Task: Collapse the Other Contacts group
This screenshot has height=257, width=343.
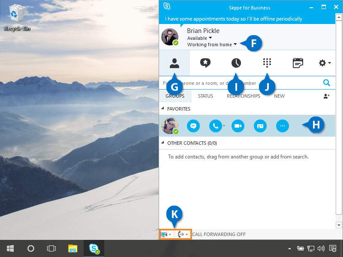Action: coord(163,143)
